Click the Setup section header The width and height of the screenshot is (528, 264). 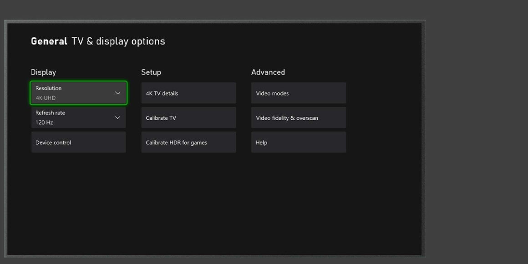(151, 72)
